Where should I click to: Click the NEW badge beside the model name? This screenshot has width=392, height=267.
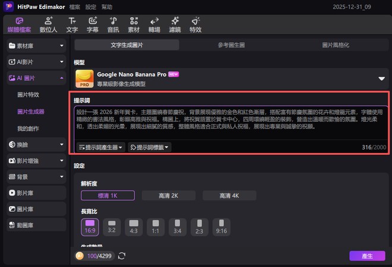173,74
